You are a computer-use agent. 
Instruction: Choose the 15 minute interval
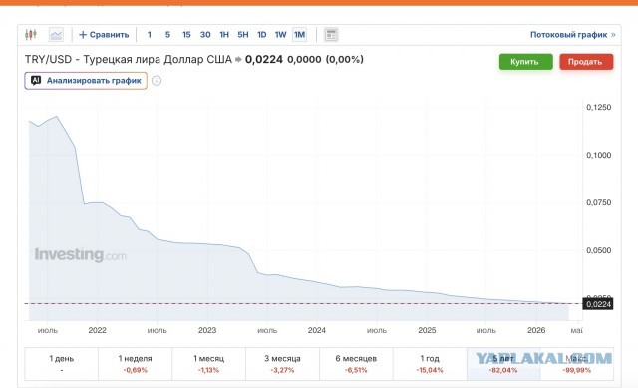pos(186,35)
